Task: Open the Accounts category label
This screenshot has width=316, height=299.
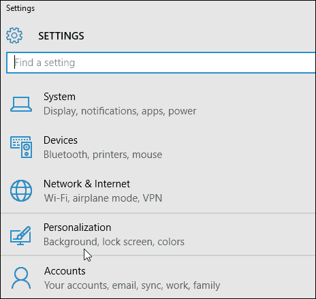Action: pos(65,271)
